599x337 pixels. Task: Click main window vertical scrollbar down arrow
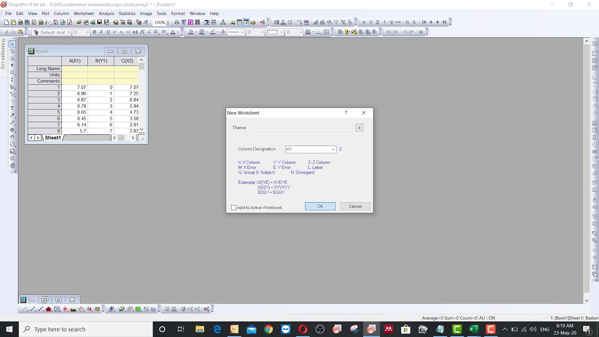(587, 300)
